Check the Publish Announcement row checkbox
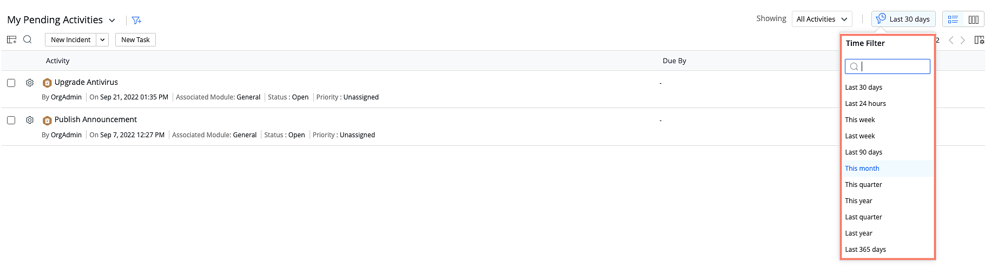 [x=11, y=120]
